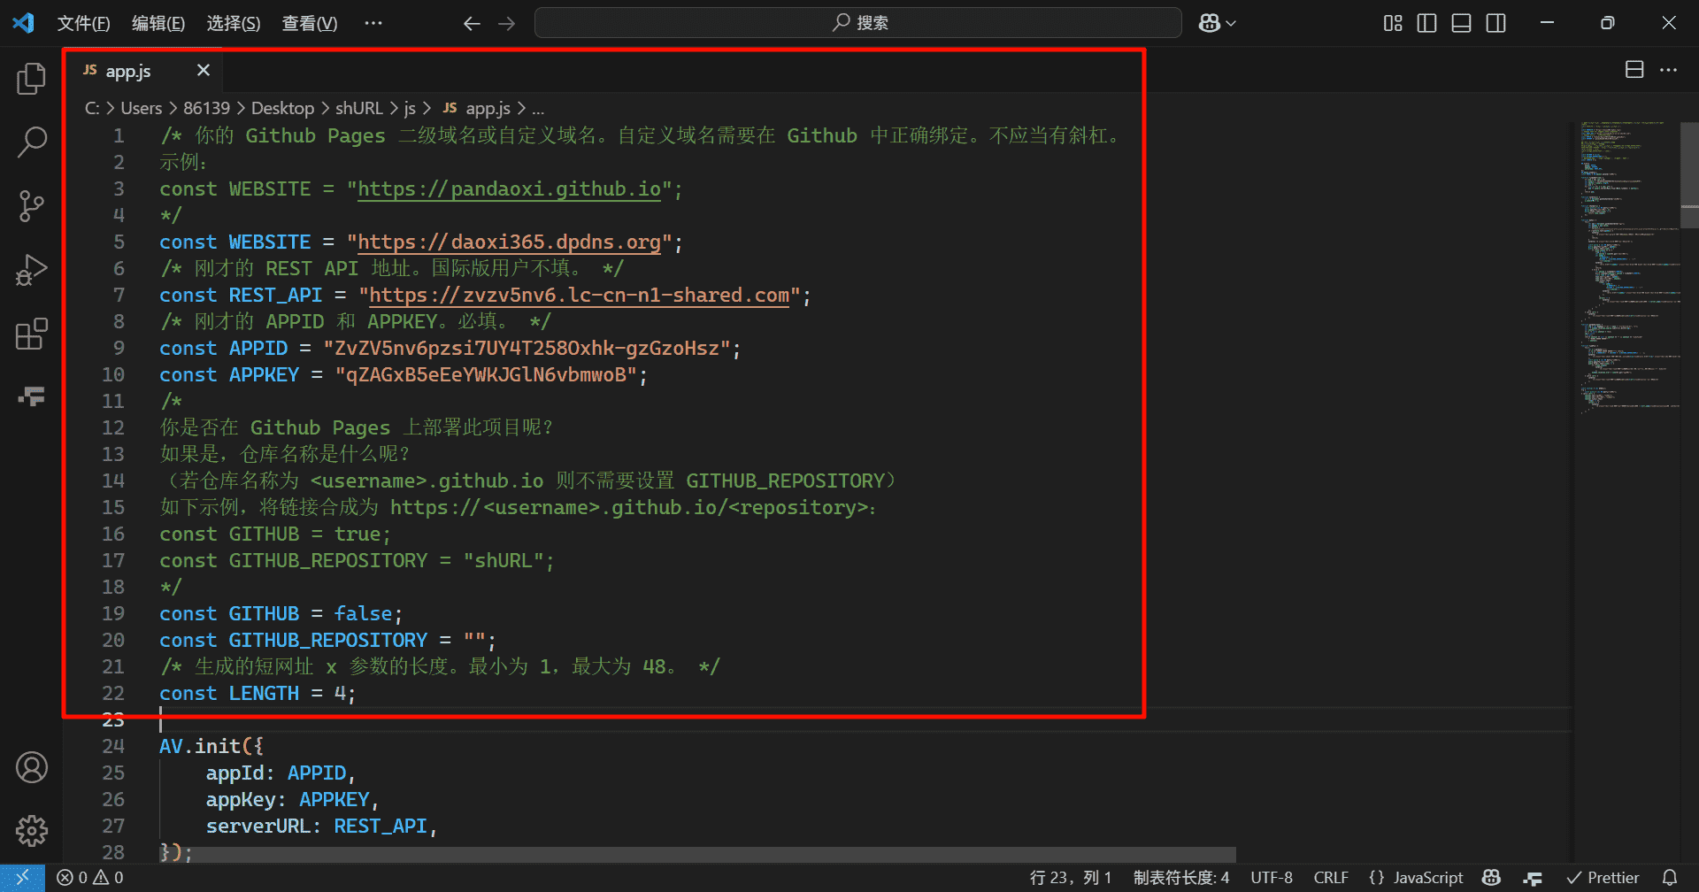This screenshot has width=1699, height=892.
Task: Open the Explorer view in the activity bar
Action: point(31,79)
